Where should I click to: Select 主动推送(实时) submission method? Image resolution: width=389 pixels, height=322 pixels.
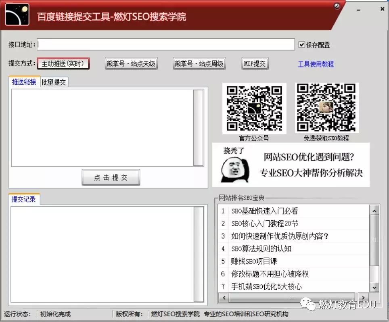(63, 64)
